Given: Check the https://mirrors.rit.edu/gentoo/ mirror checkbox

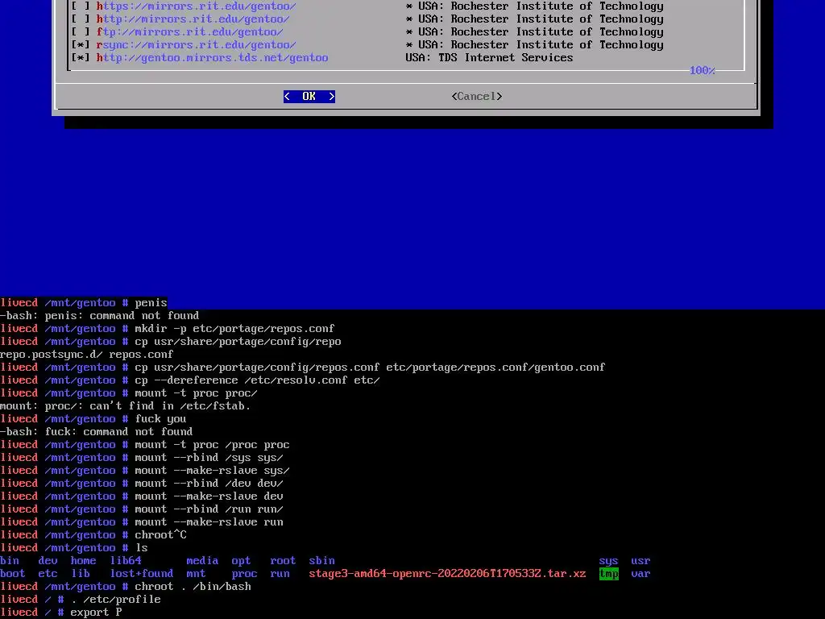Looking at the screenshot, I should [81, 6].
